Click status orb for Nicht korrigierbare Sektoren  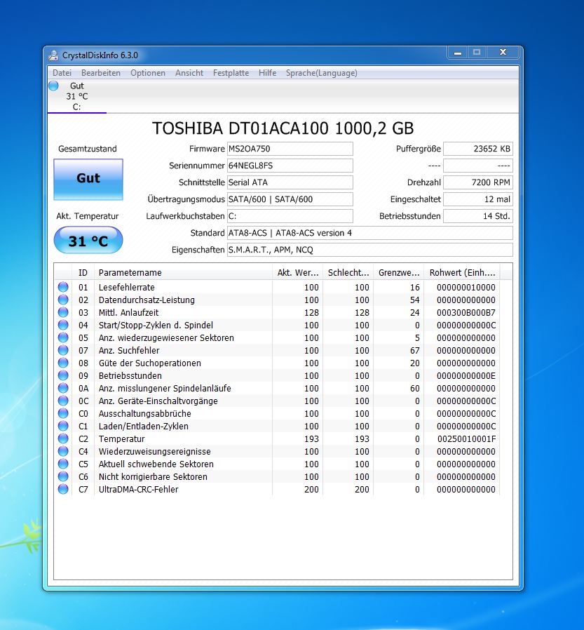pos(63,476)
